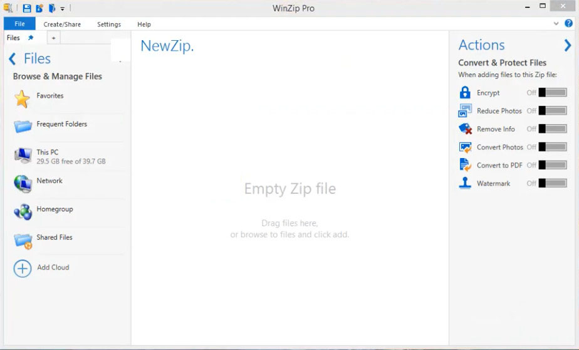Viewport: 579px width, 350px height.
Task: Click the Add Cloud label
Action: click(53, 267)
